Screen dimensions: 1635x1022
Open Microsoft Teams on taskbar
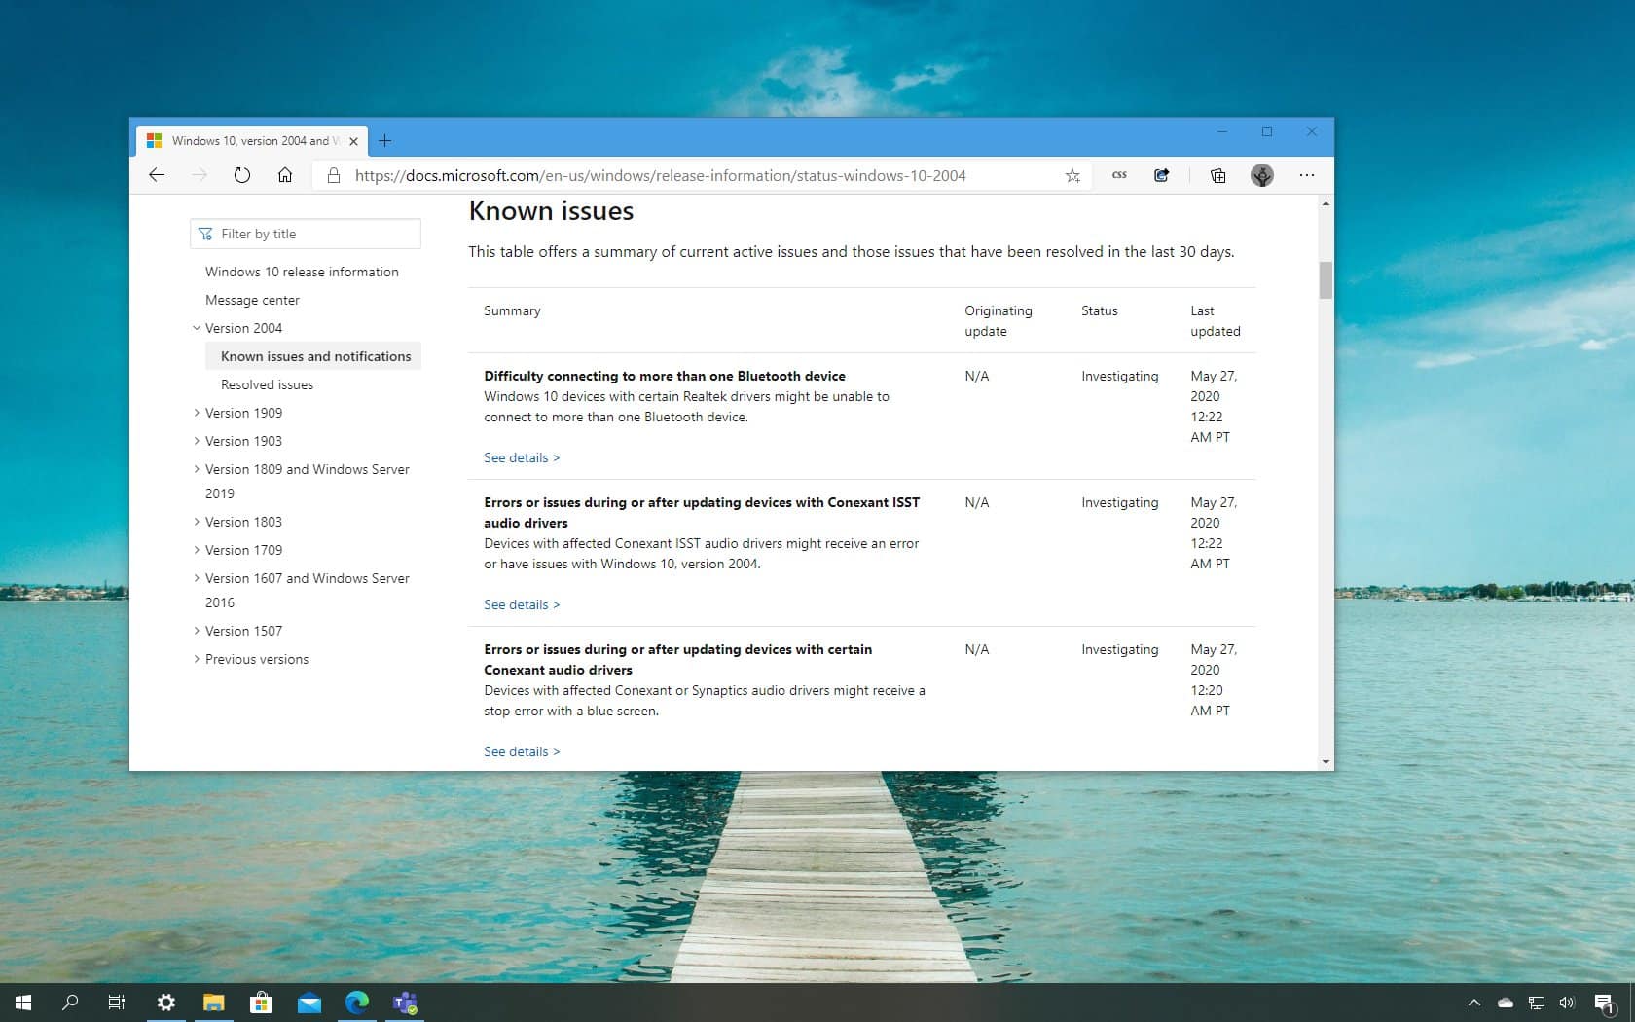(405, 1002)
